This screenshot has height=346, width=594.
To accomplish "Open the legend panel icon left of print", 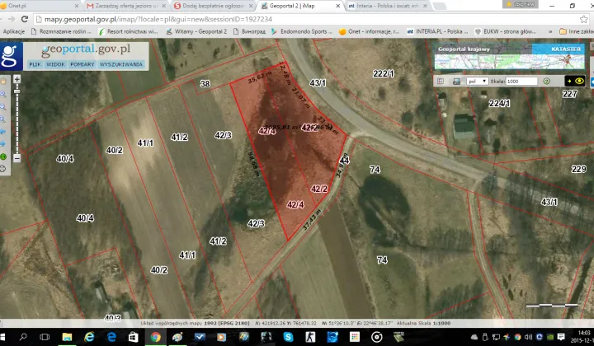I will point(441,82).
